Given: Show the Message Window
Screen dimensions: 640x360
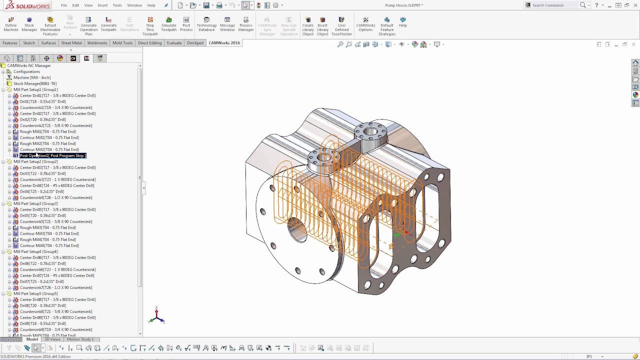Looking at the screenshot, I should pos(227,25).
